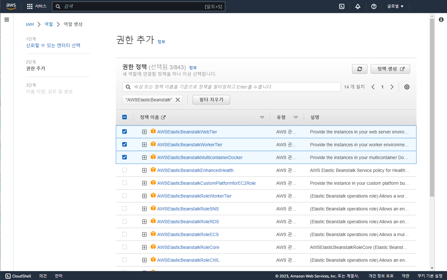Focus the policy filter input field

[x=231, y=87]
